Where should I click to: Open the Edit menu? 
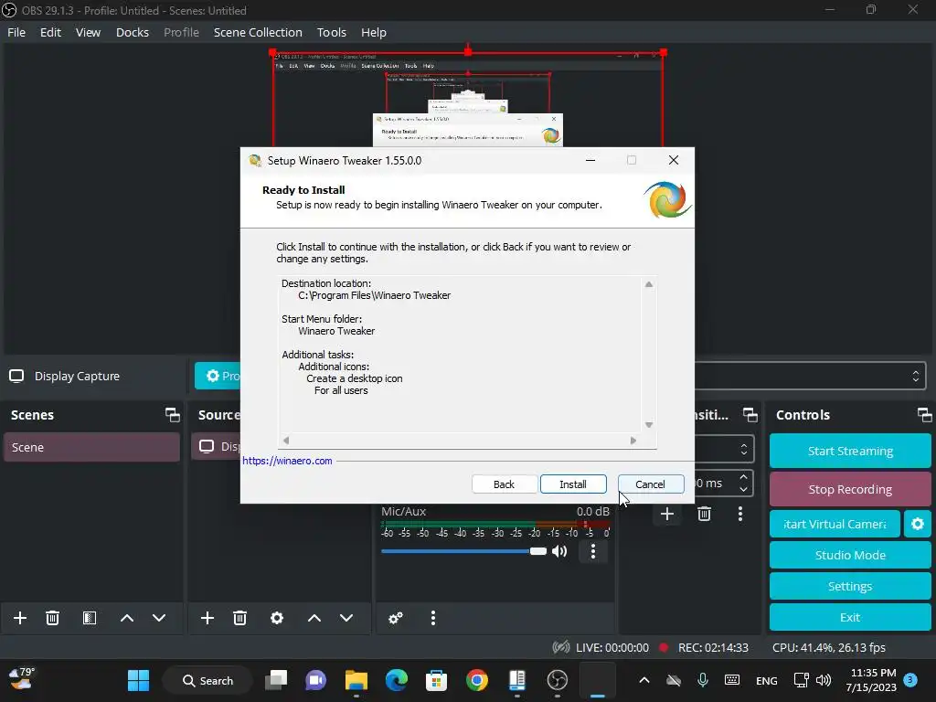click(x=50, y=32)
